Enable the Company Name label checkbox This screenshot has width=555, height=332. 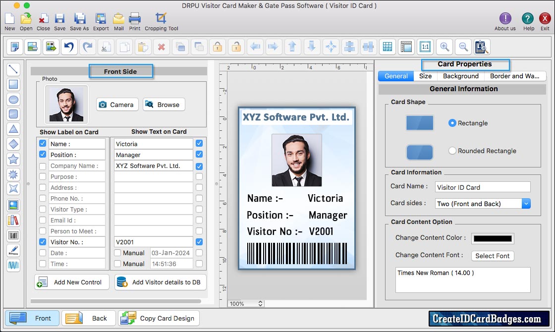pos(43,166)
